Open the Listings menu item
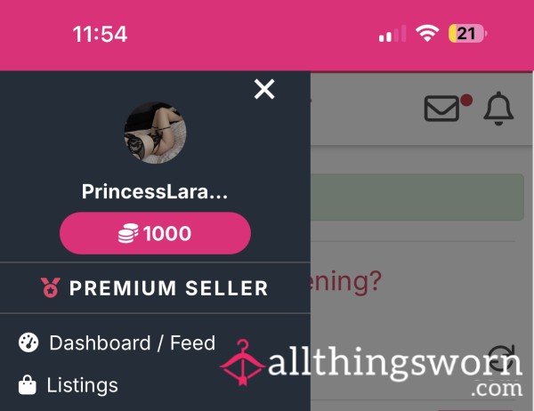 coord(69,385)
